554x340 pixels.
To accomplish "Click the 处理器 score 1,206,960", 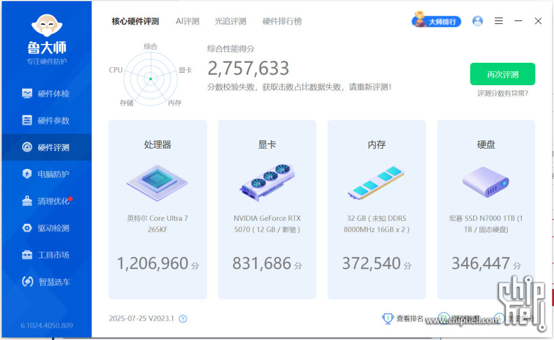I will coord(153,263).
